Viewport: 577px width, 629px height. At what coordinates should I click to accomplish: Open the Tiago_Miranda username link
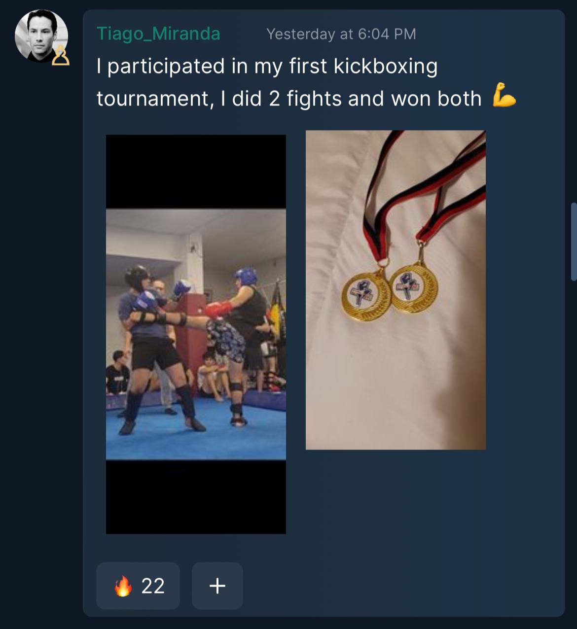[158, 34]
